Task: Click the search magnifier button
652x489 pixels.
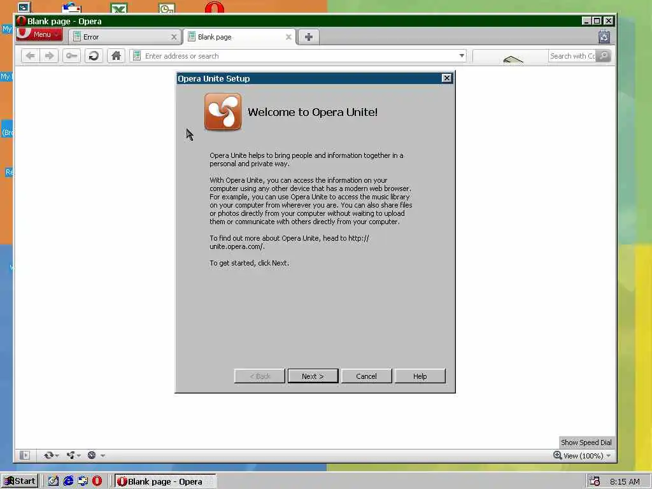Action: coord(604,56)
